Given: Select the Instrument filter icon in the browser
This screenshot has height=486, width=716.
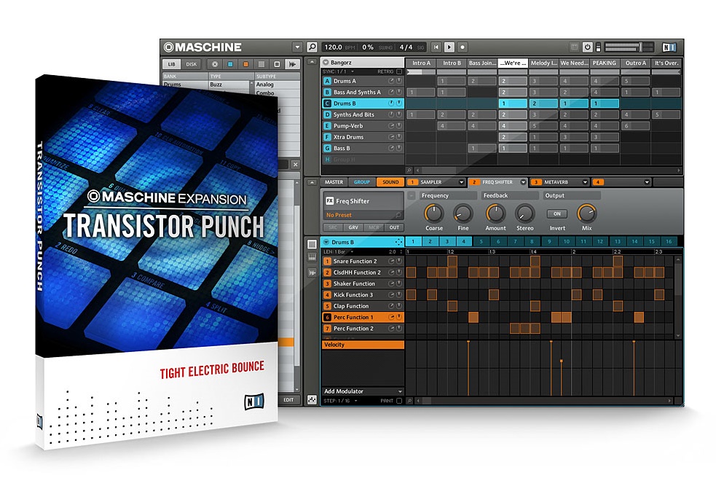Looking at the screenshot, I should pyautogui.click(x=277, y=64).
